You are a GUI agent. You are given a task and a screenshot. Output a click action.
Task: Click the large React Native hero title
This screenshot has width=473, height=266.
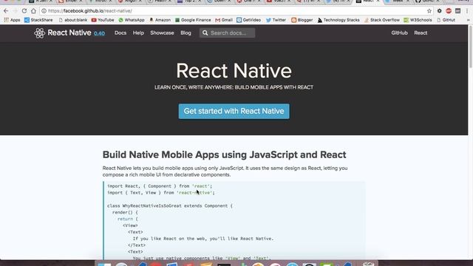(234, 71)
